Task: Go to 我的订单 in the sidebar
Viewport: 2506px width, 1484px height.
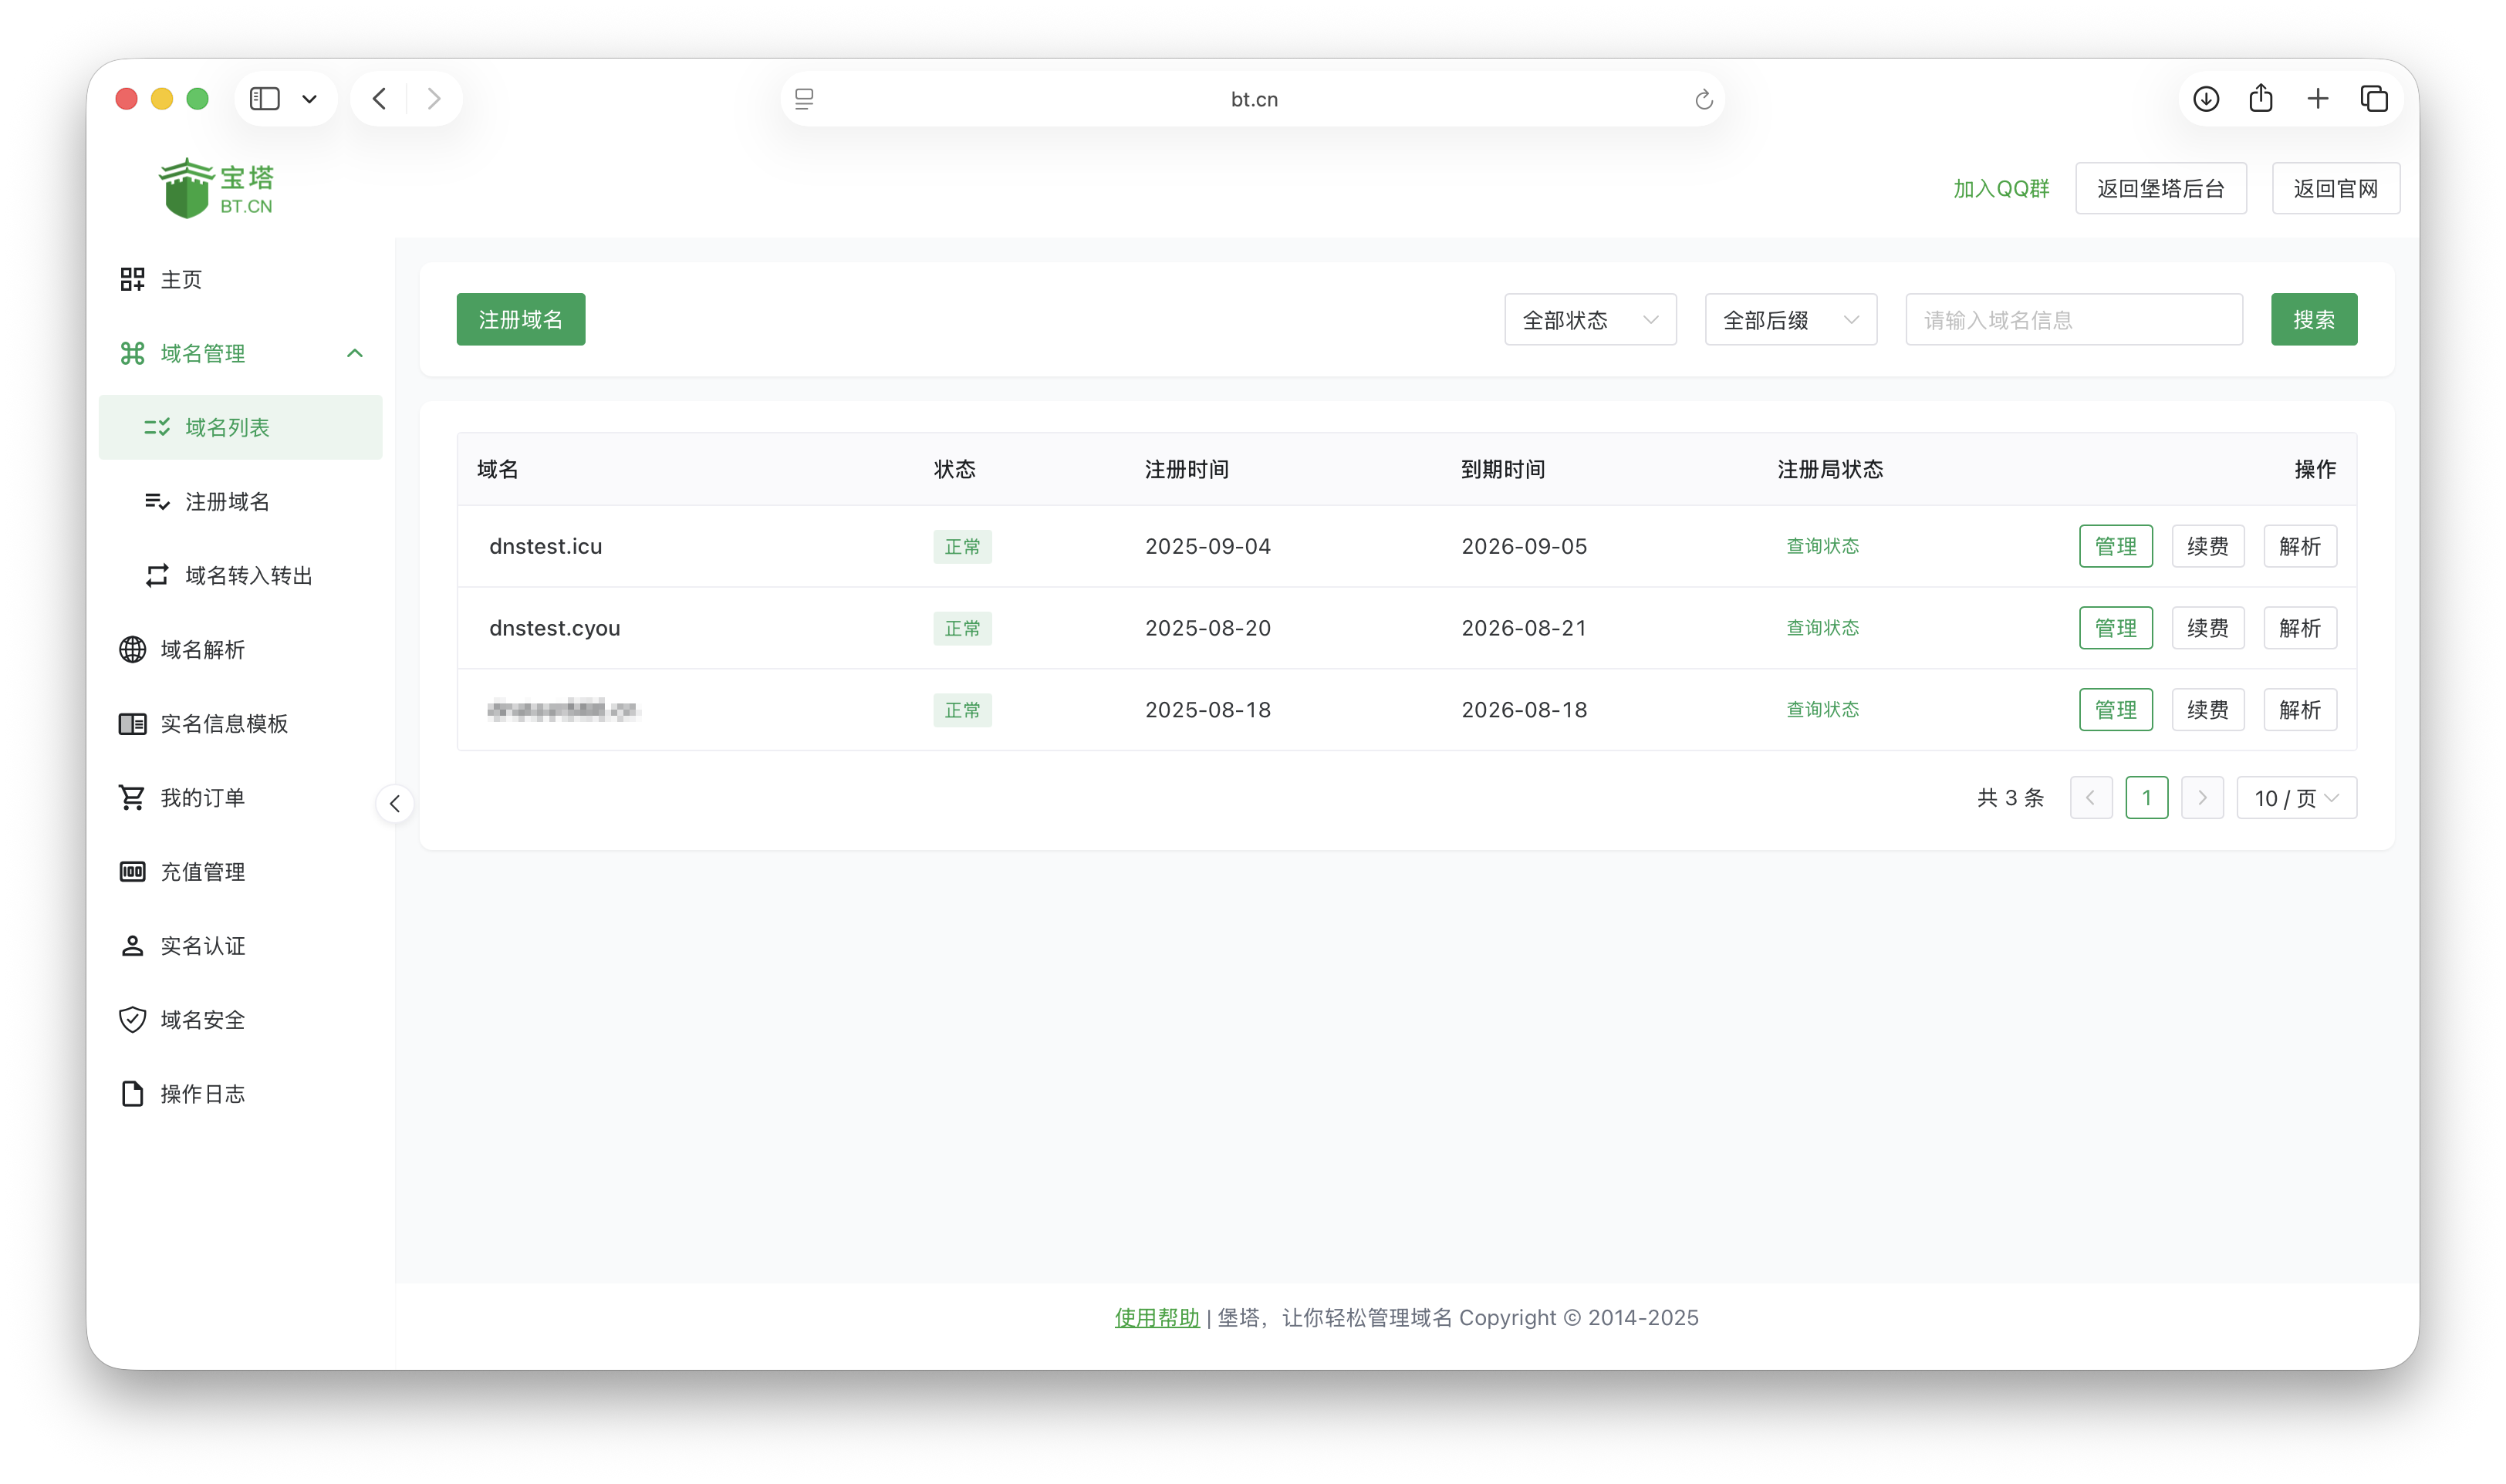Action: click(202, 798)
